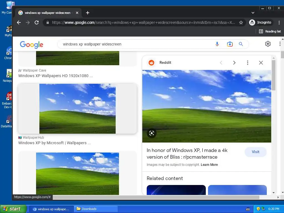Screen dimensions: 284x213
Task: Open the Incognito profile indicator
Action: [x=260, y=22]
